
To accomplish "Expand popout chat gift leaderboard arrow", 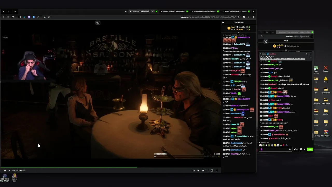I will tap(286, 50).
